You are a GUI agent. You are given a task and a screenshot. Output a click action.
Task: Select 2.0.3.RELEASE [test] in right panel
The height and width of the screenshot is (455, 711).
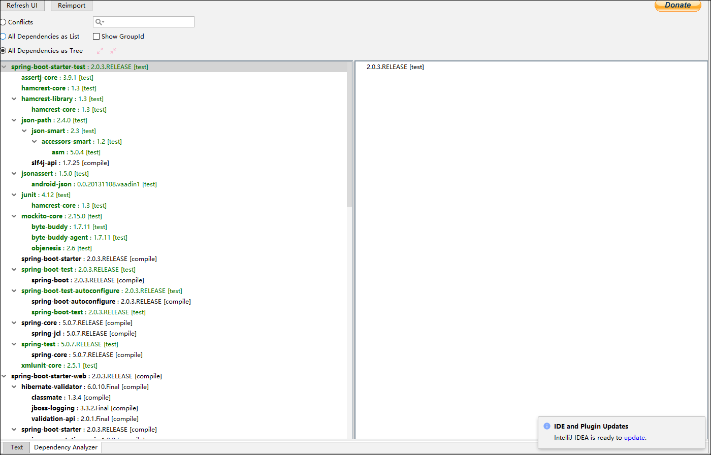tap(395, 67)
